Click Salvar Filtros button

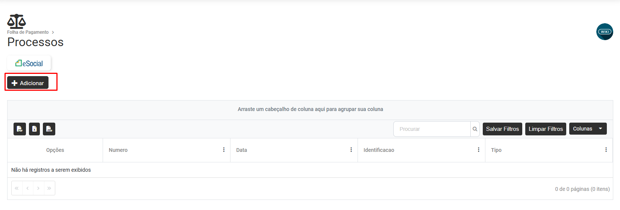click(502, 129)
